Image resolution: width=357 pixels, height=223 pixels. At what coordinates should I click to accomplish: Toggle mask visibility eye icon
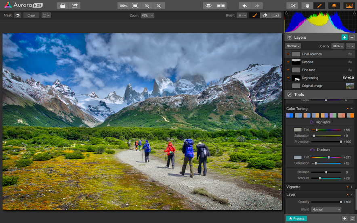tap(17, 15)
